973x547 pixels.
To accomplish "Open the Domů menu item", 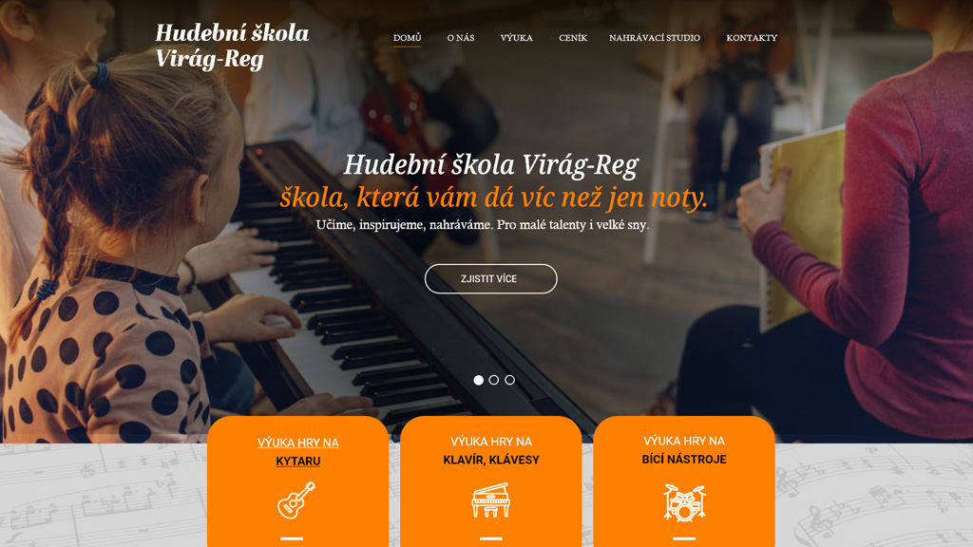I will 407,38.
